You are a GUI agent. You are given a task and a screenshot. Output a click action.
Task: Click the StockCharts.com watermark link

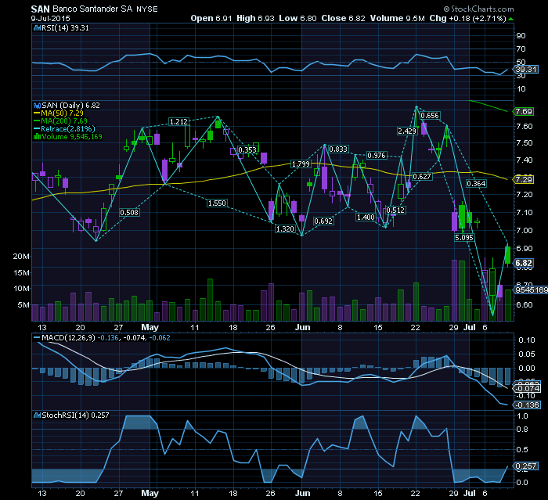pyautogui.click(x=479, y=9)
